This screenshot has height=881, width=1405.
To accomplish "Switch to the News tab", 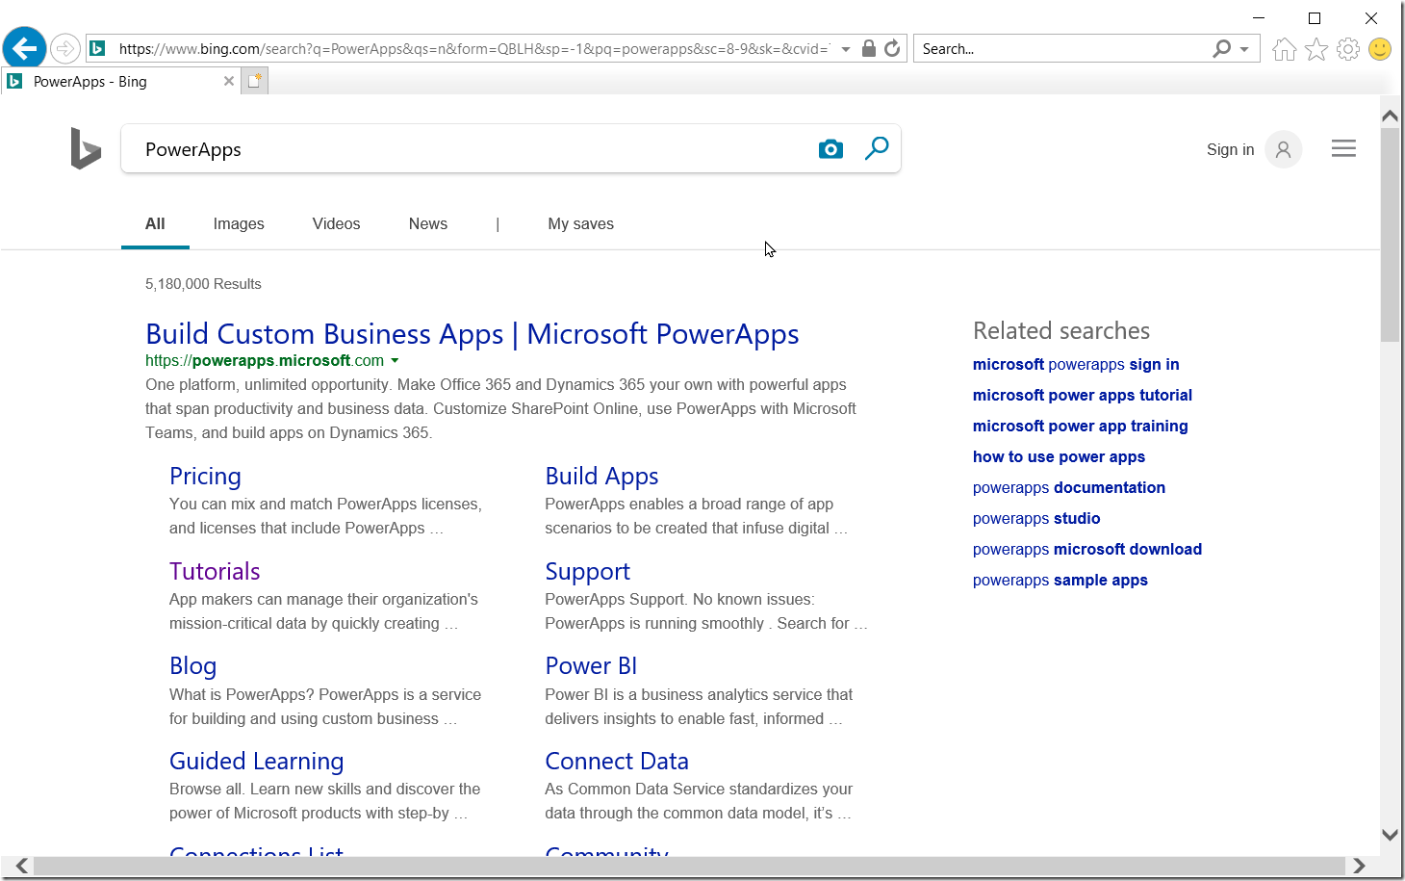I will click(x=428, y=224).
